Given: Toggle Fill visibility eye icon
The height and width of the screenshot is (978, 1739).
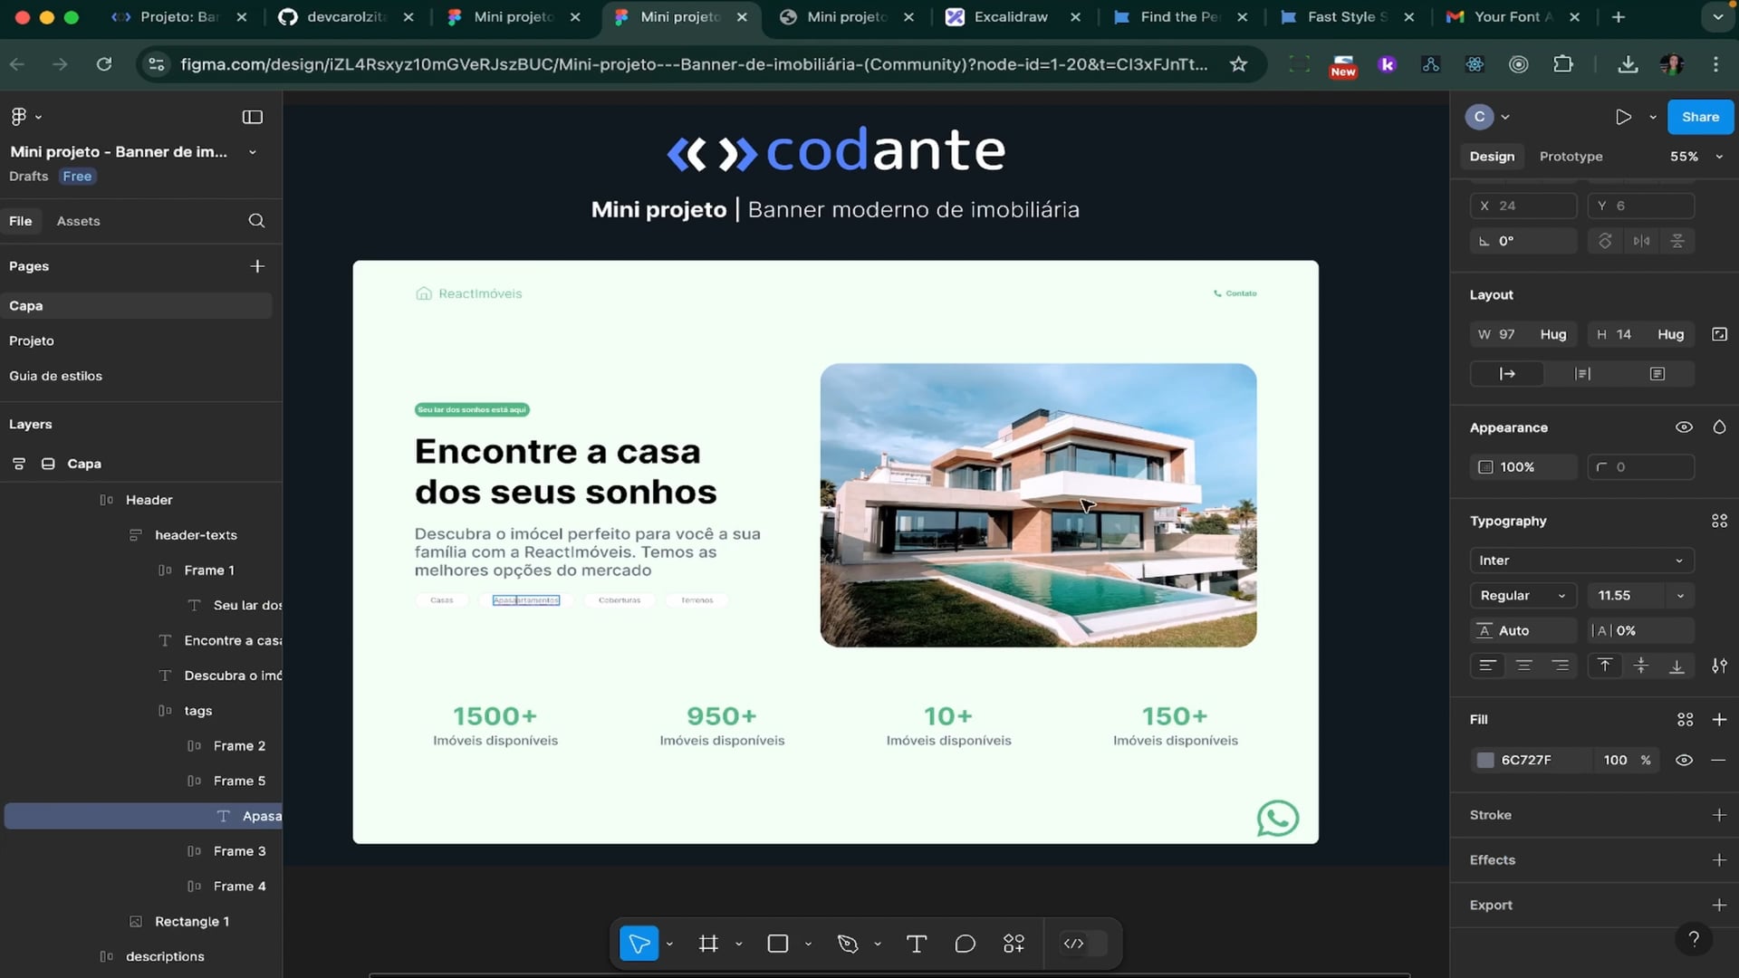Looking at the screenshot, I should click(x=1684, y=760).
